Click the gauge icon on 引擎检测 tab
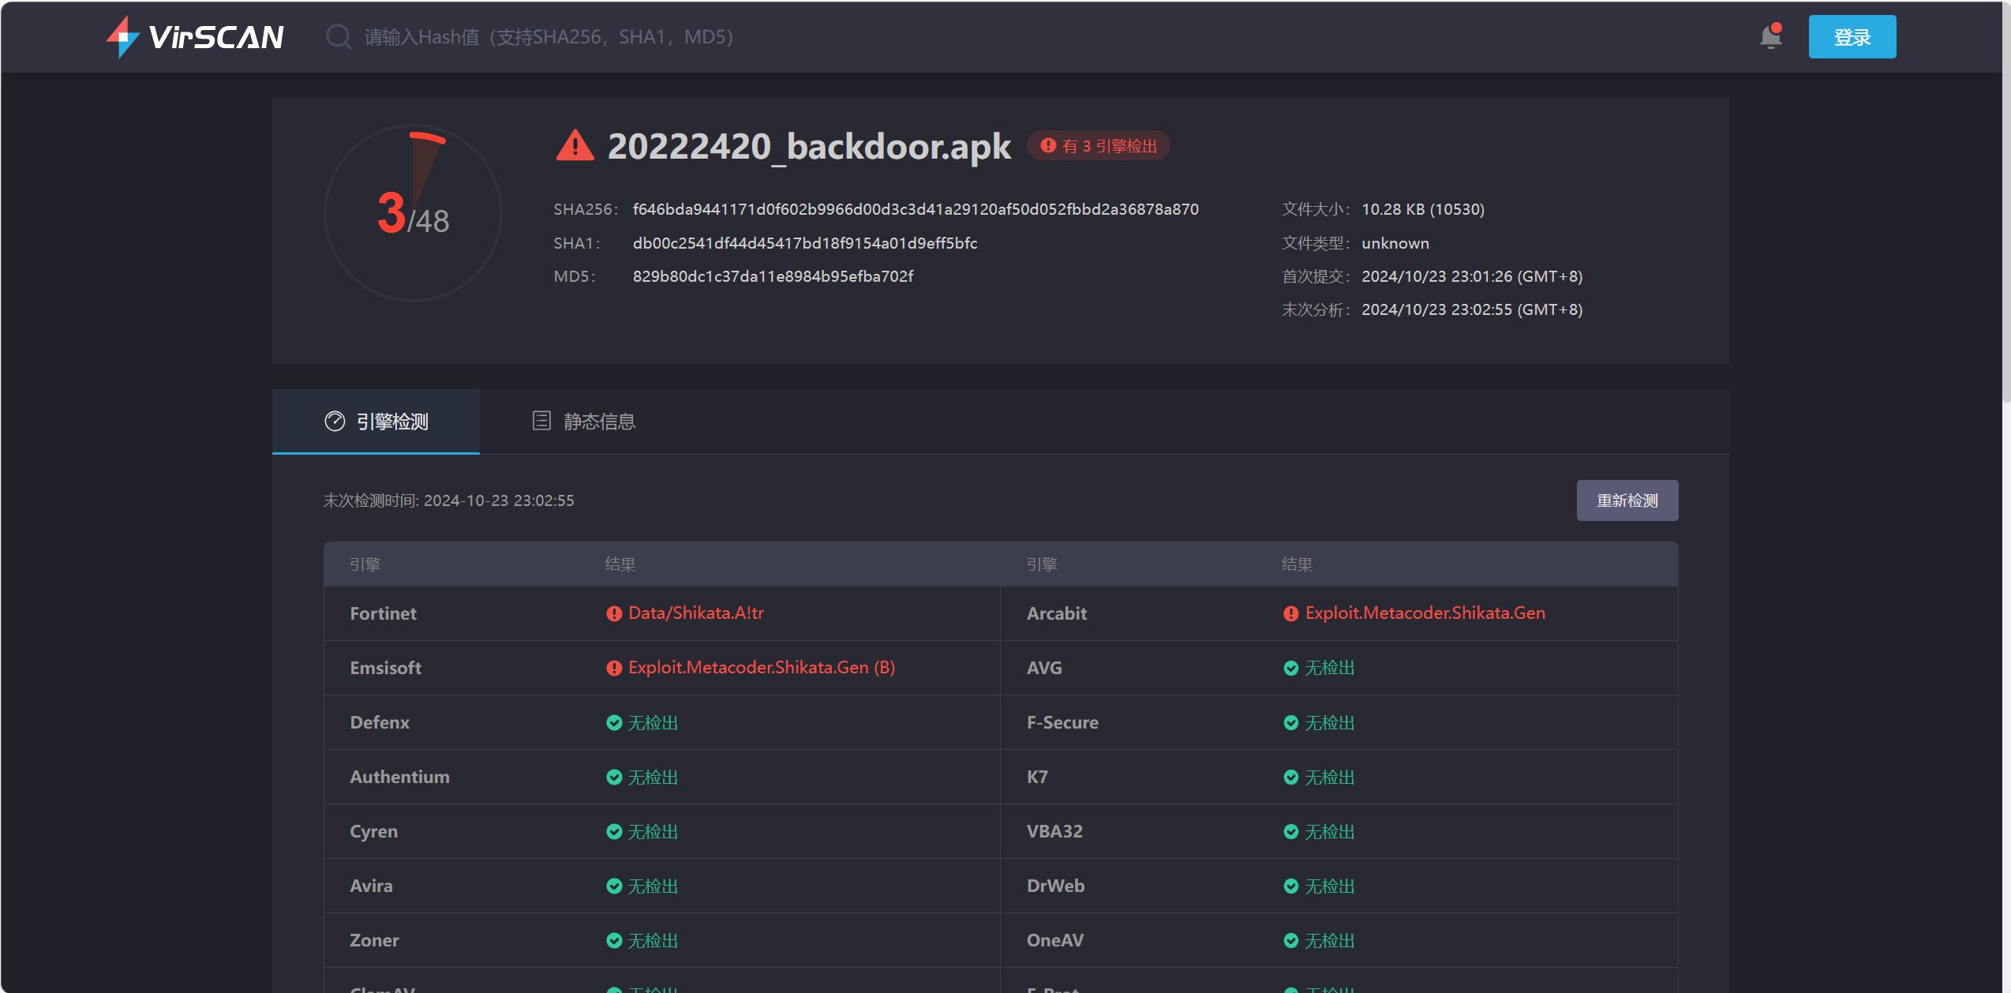The image size is (2011, 993). pos(335,422)
